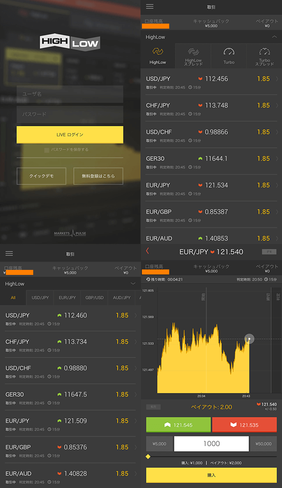The height and width of the screenshot is (488, 282).
Task: Open the CHF/JPY 113.734 row
Action: tap(70, 344)
